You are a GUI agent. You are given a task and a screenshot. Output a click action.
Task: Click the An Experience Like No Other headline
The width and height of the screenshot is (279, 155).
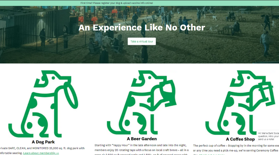click(142, 28)
